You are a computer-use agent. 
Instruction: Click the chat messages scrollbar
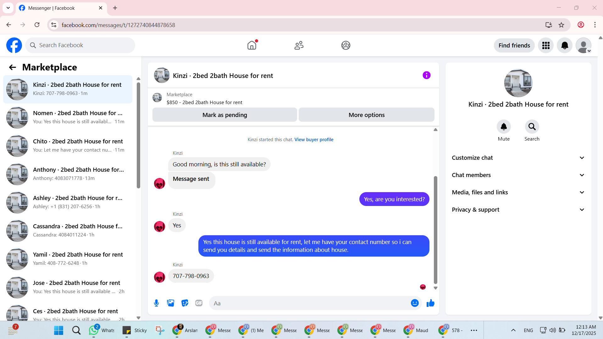coord(435,230)
